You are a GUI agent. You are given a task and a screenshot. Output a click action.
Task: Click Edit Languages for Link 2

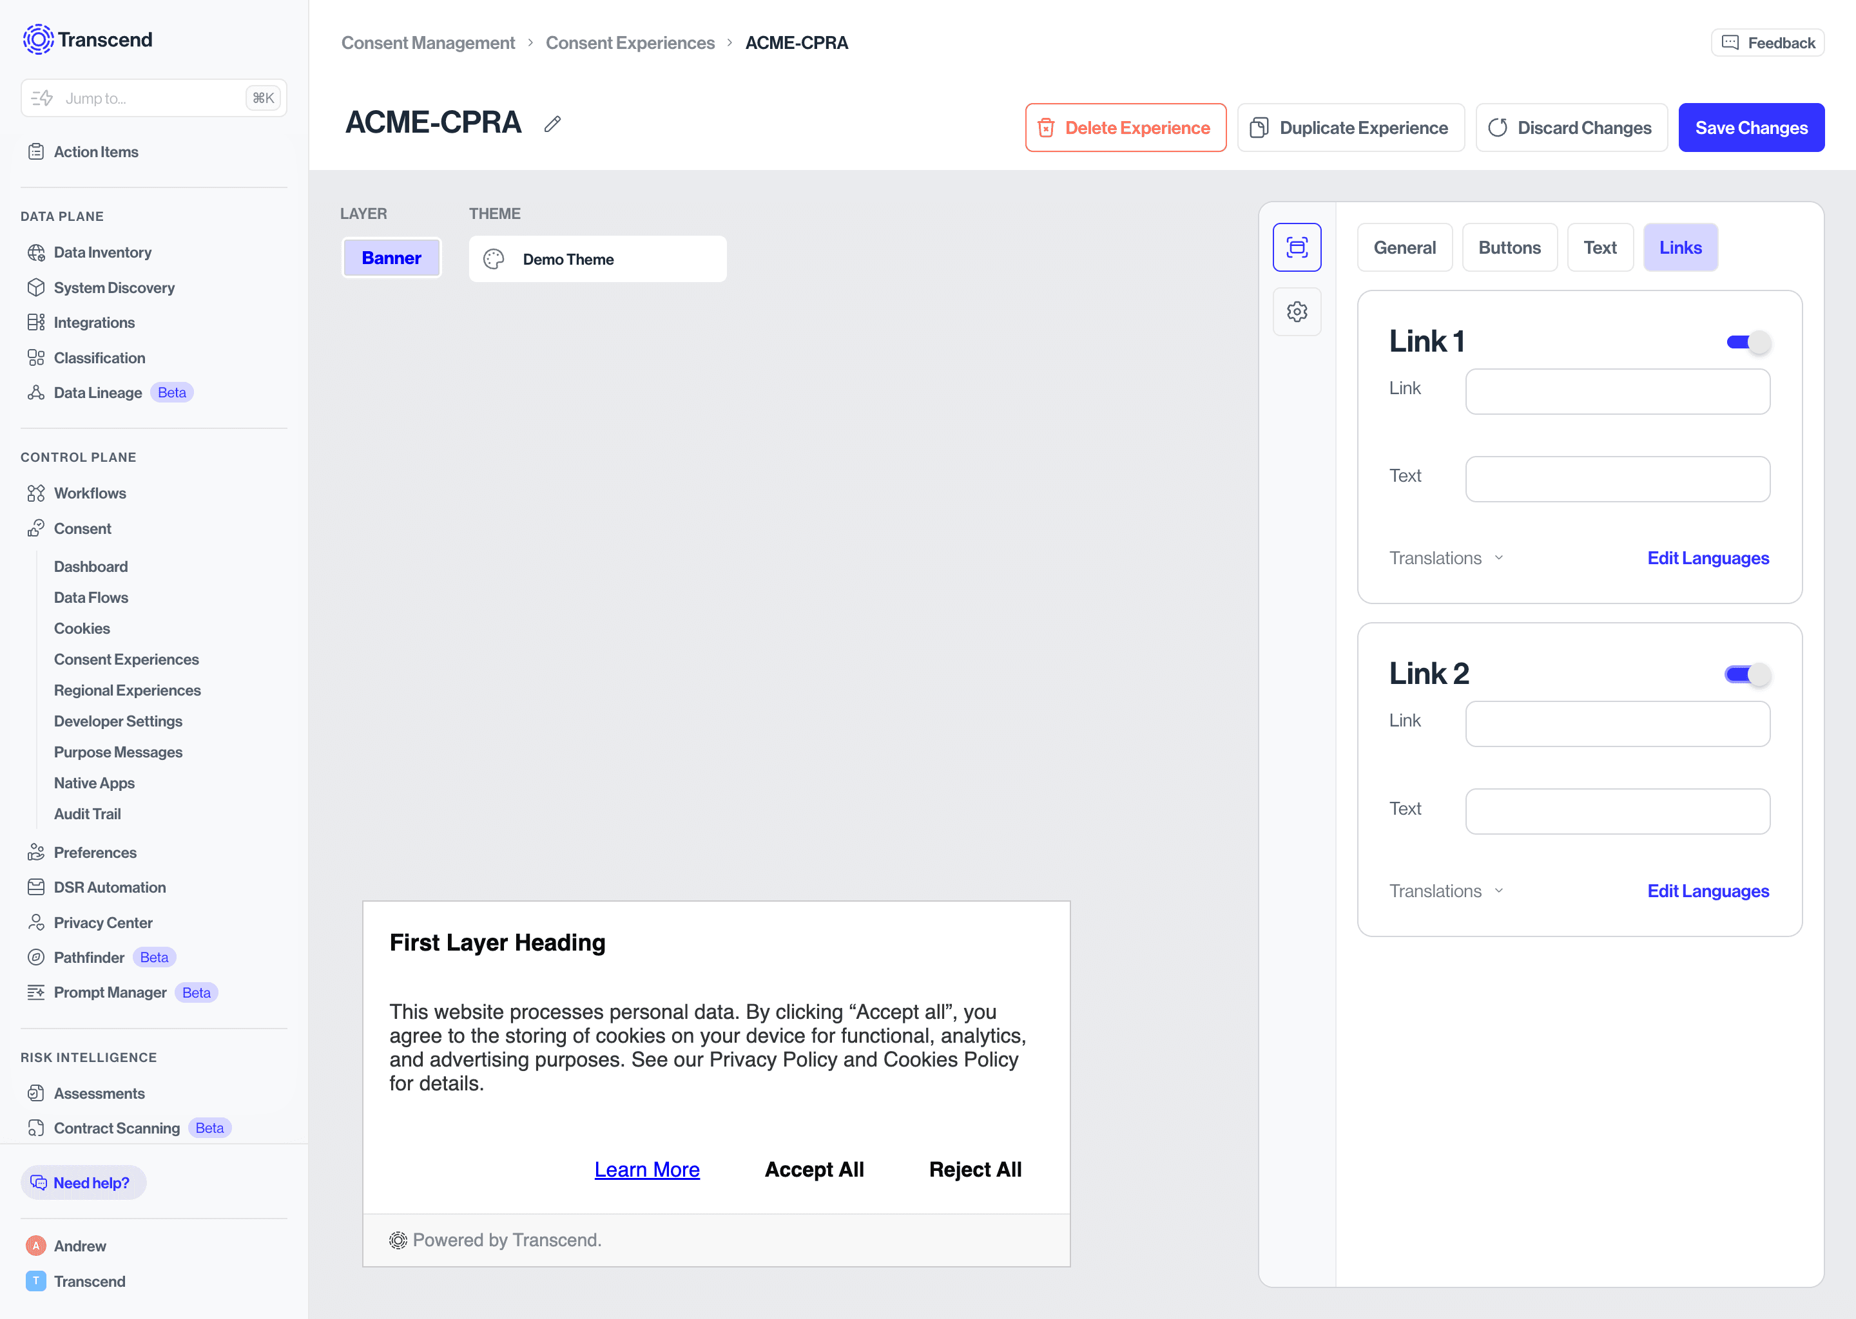pyautogui.click(x=1708, y=891)
